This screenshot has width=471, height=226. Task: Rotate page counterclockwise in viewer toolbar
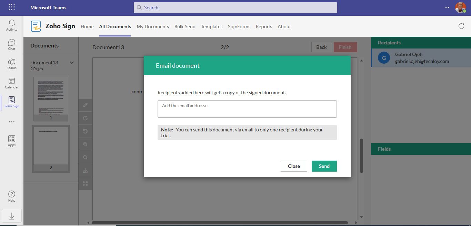click(x=85, y=131)
